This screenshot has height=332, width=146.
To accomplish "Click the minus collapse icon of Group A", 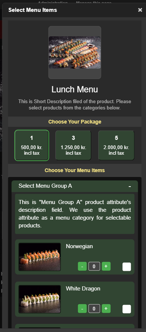I will tap(130, 186).
